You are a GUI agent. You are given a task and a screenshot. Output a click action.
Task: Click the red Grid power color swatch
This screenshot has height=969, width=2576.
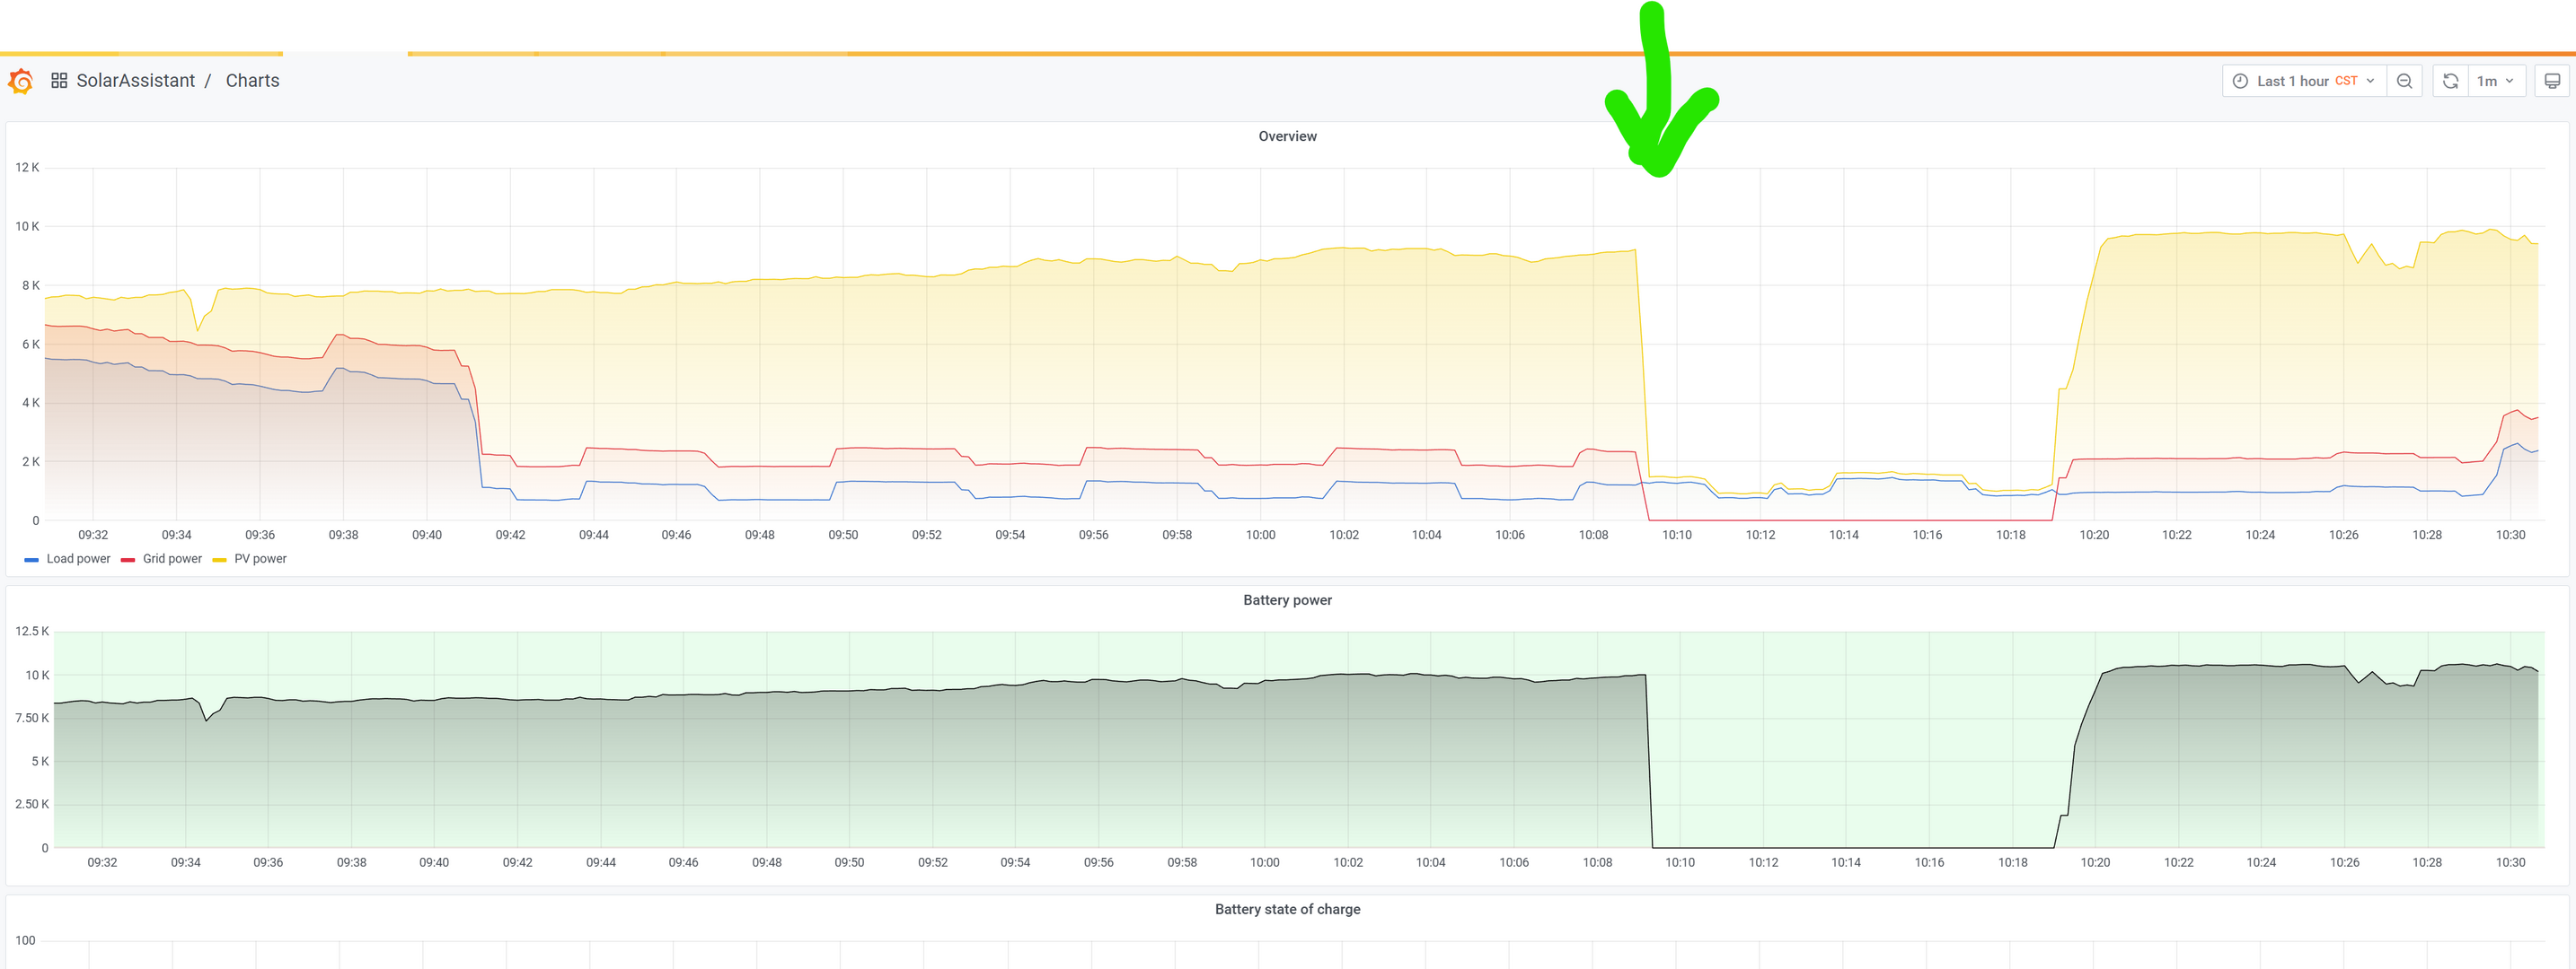(x=128, y=560)
